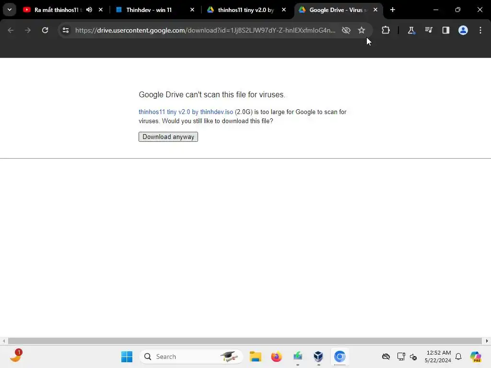Toggle the browser side panel

tap(445, 30)
